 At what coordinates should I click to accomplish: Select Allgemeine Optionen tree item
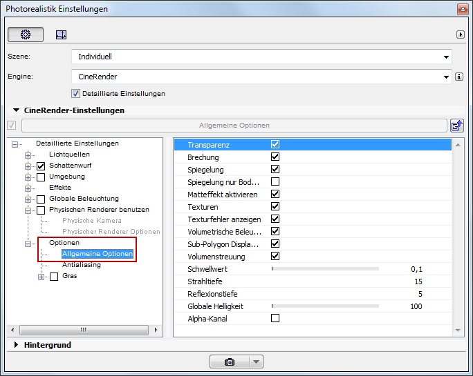pos(98,254)
